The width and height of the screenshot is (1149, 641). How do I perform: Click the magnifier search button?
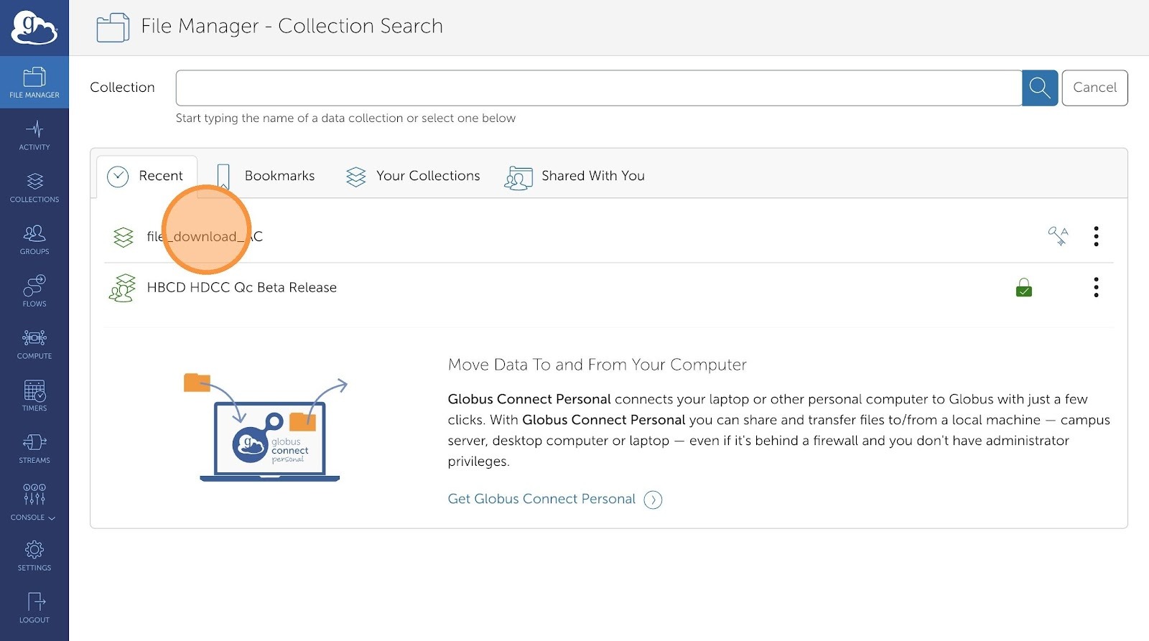[x=1040, y=88]
